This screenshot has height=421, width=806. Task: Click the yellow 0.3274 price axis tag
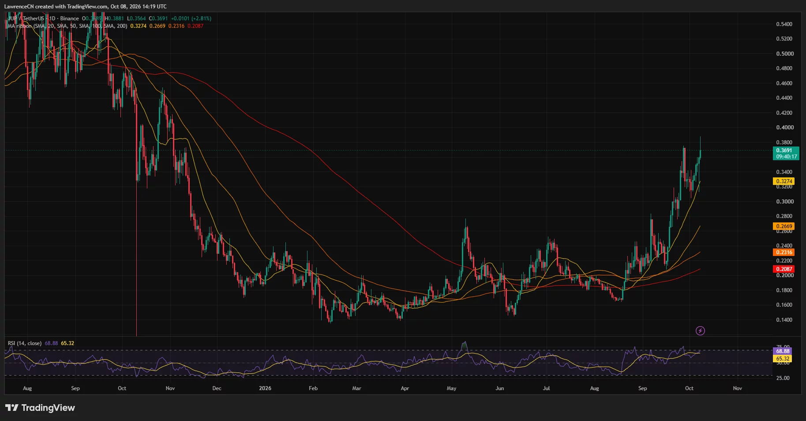point(784,181)
